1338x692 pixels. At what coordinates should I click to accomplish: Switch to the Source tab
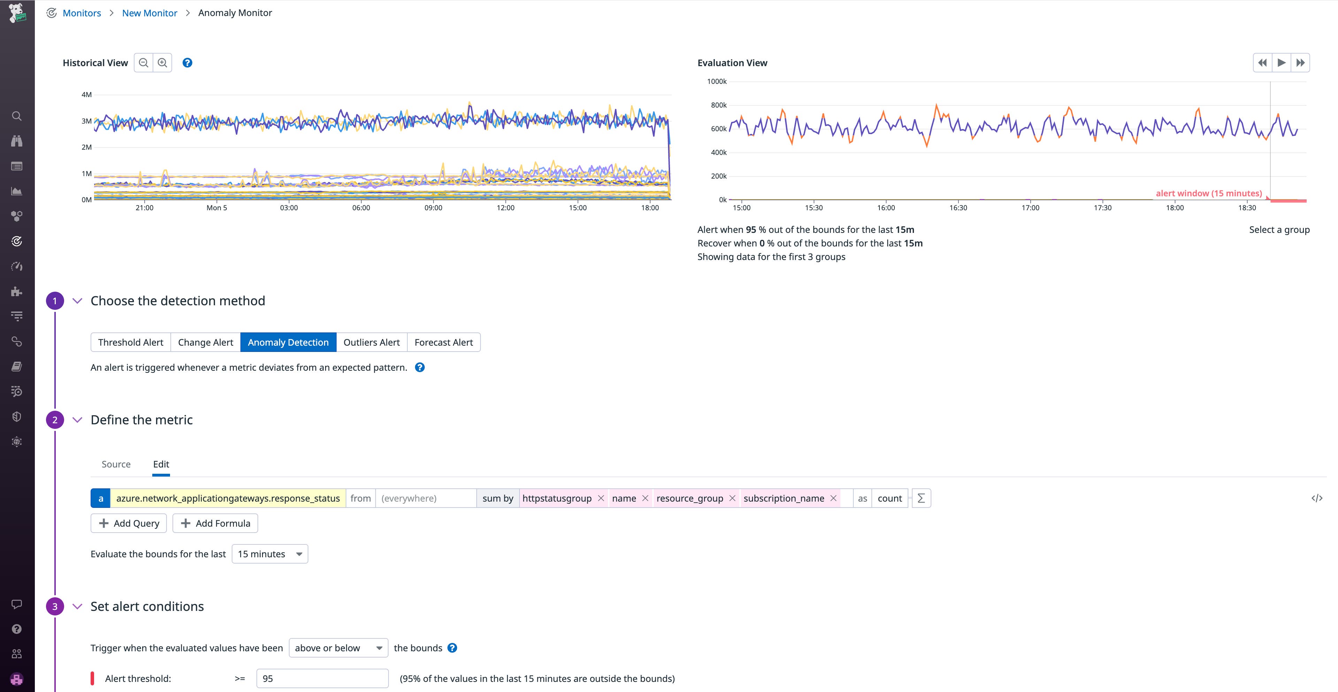(115, 464)
